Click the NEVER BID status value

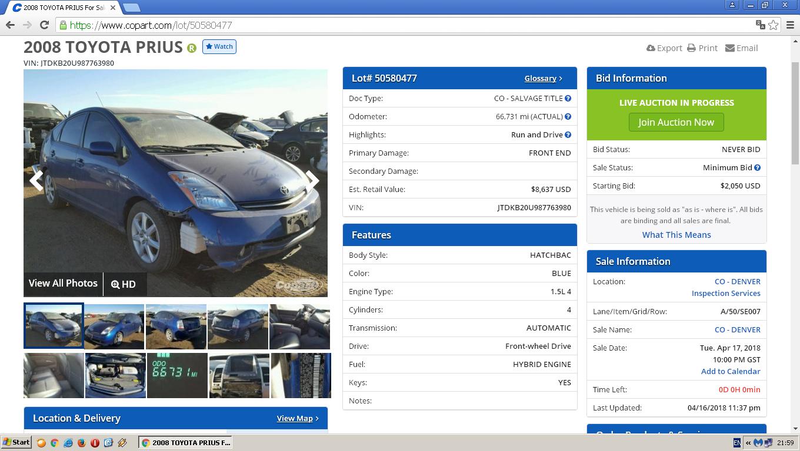741,150
